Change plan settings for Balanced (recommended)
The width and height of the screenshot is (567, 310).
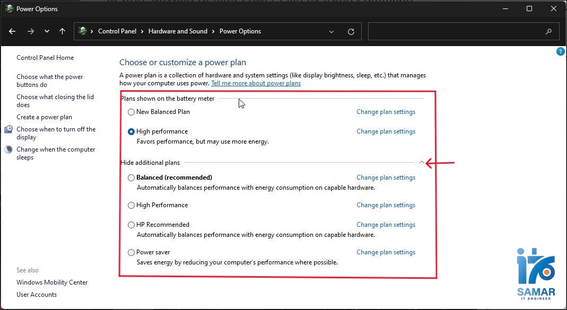[x=386, y=178]
